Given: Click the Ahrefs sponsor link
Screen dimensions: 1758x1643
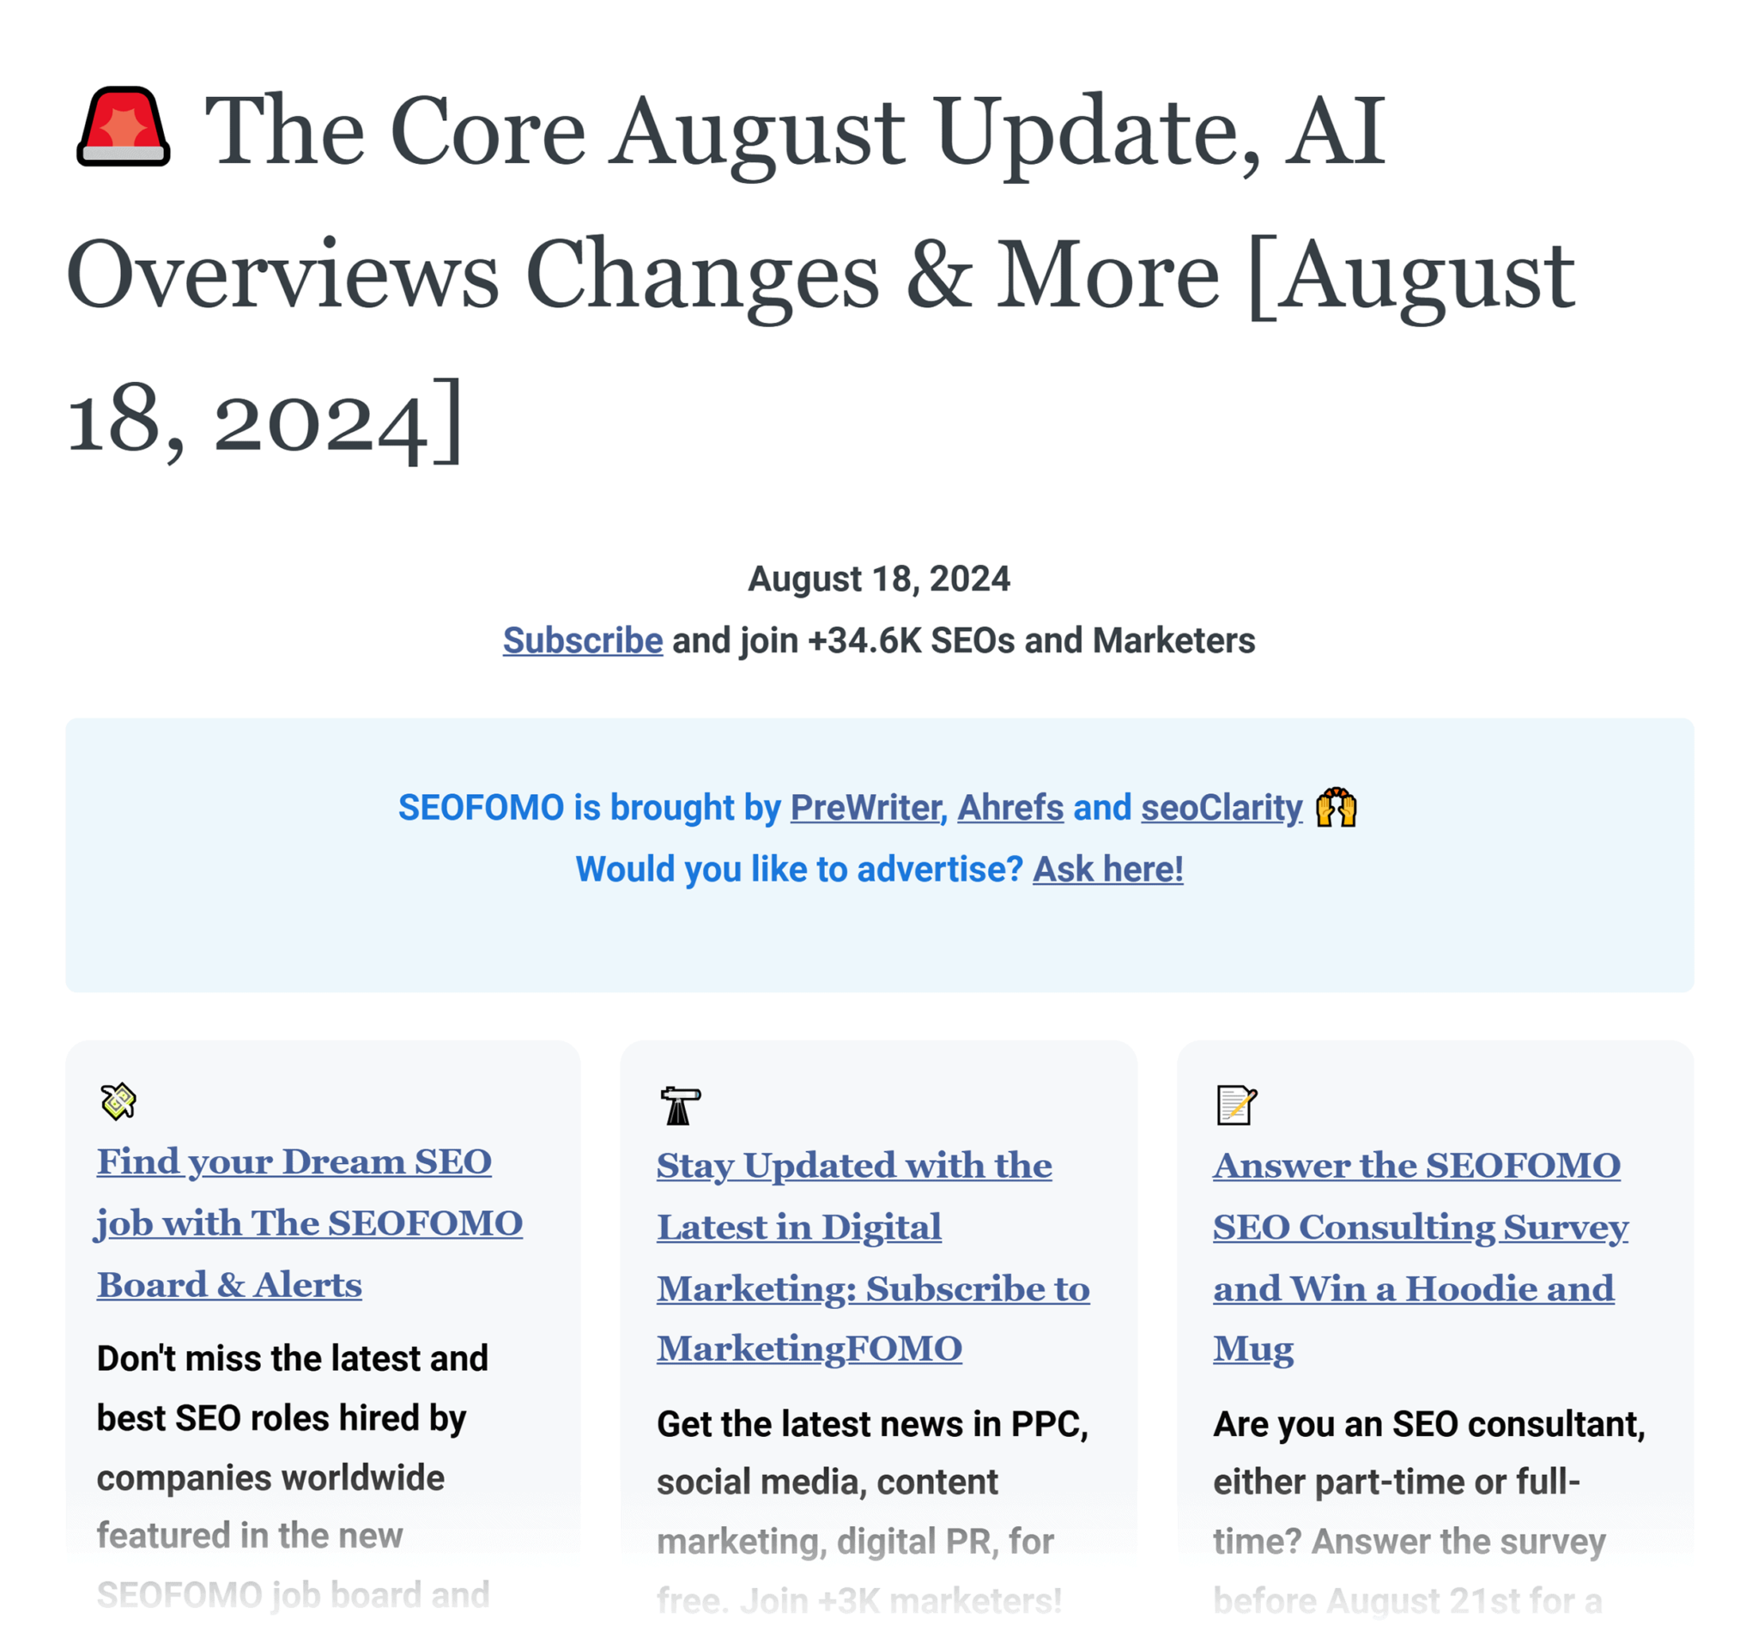Looking at the screenshot, I should [1009, 806].
